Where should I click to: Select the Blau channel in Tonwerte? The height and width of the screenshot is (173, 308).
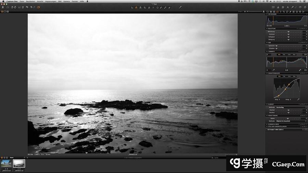[294, 54]
